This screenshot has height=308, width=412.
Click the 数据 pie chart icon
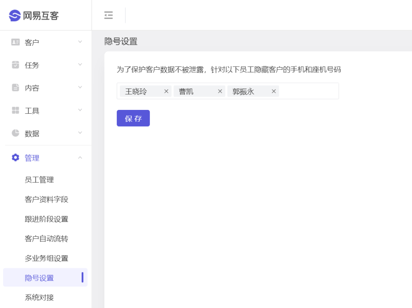(x=16, y=133)
